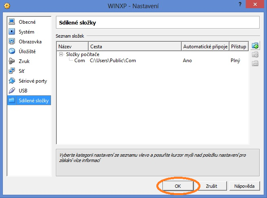Click the Síť network icon
The width and height of the screenshot is (267, 198).
click(12, 71)
